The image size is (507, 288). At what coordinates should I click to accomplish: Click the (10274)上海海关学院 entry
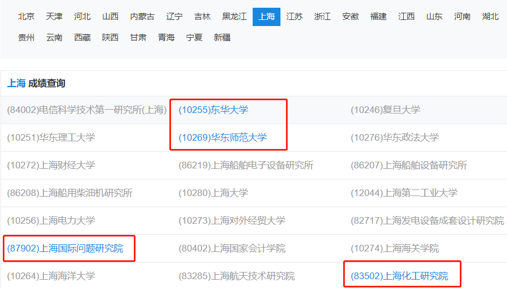395,248
